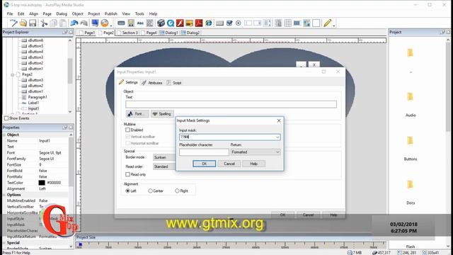453x255 pixels.
Task: Open the Border mode Sunken dropdown
Action: coord(164,157)
